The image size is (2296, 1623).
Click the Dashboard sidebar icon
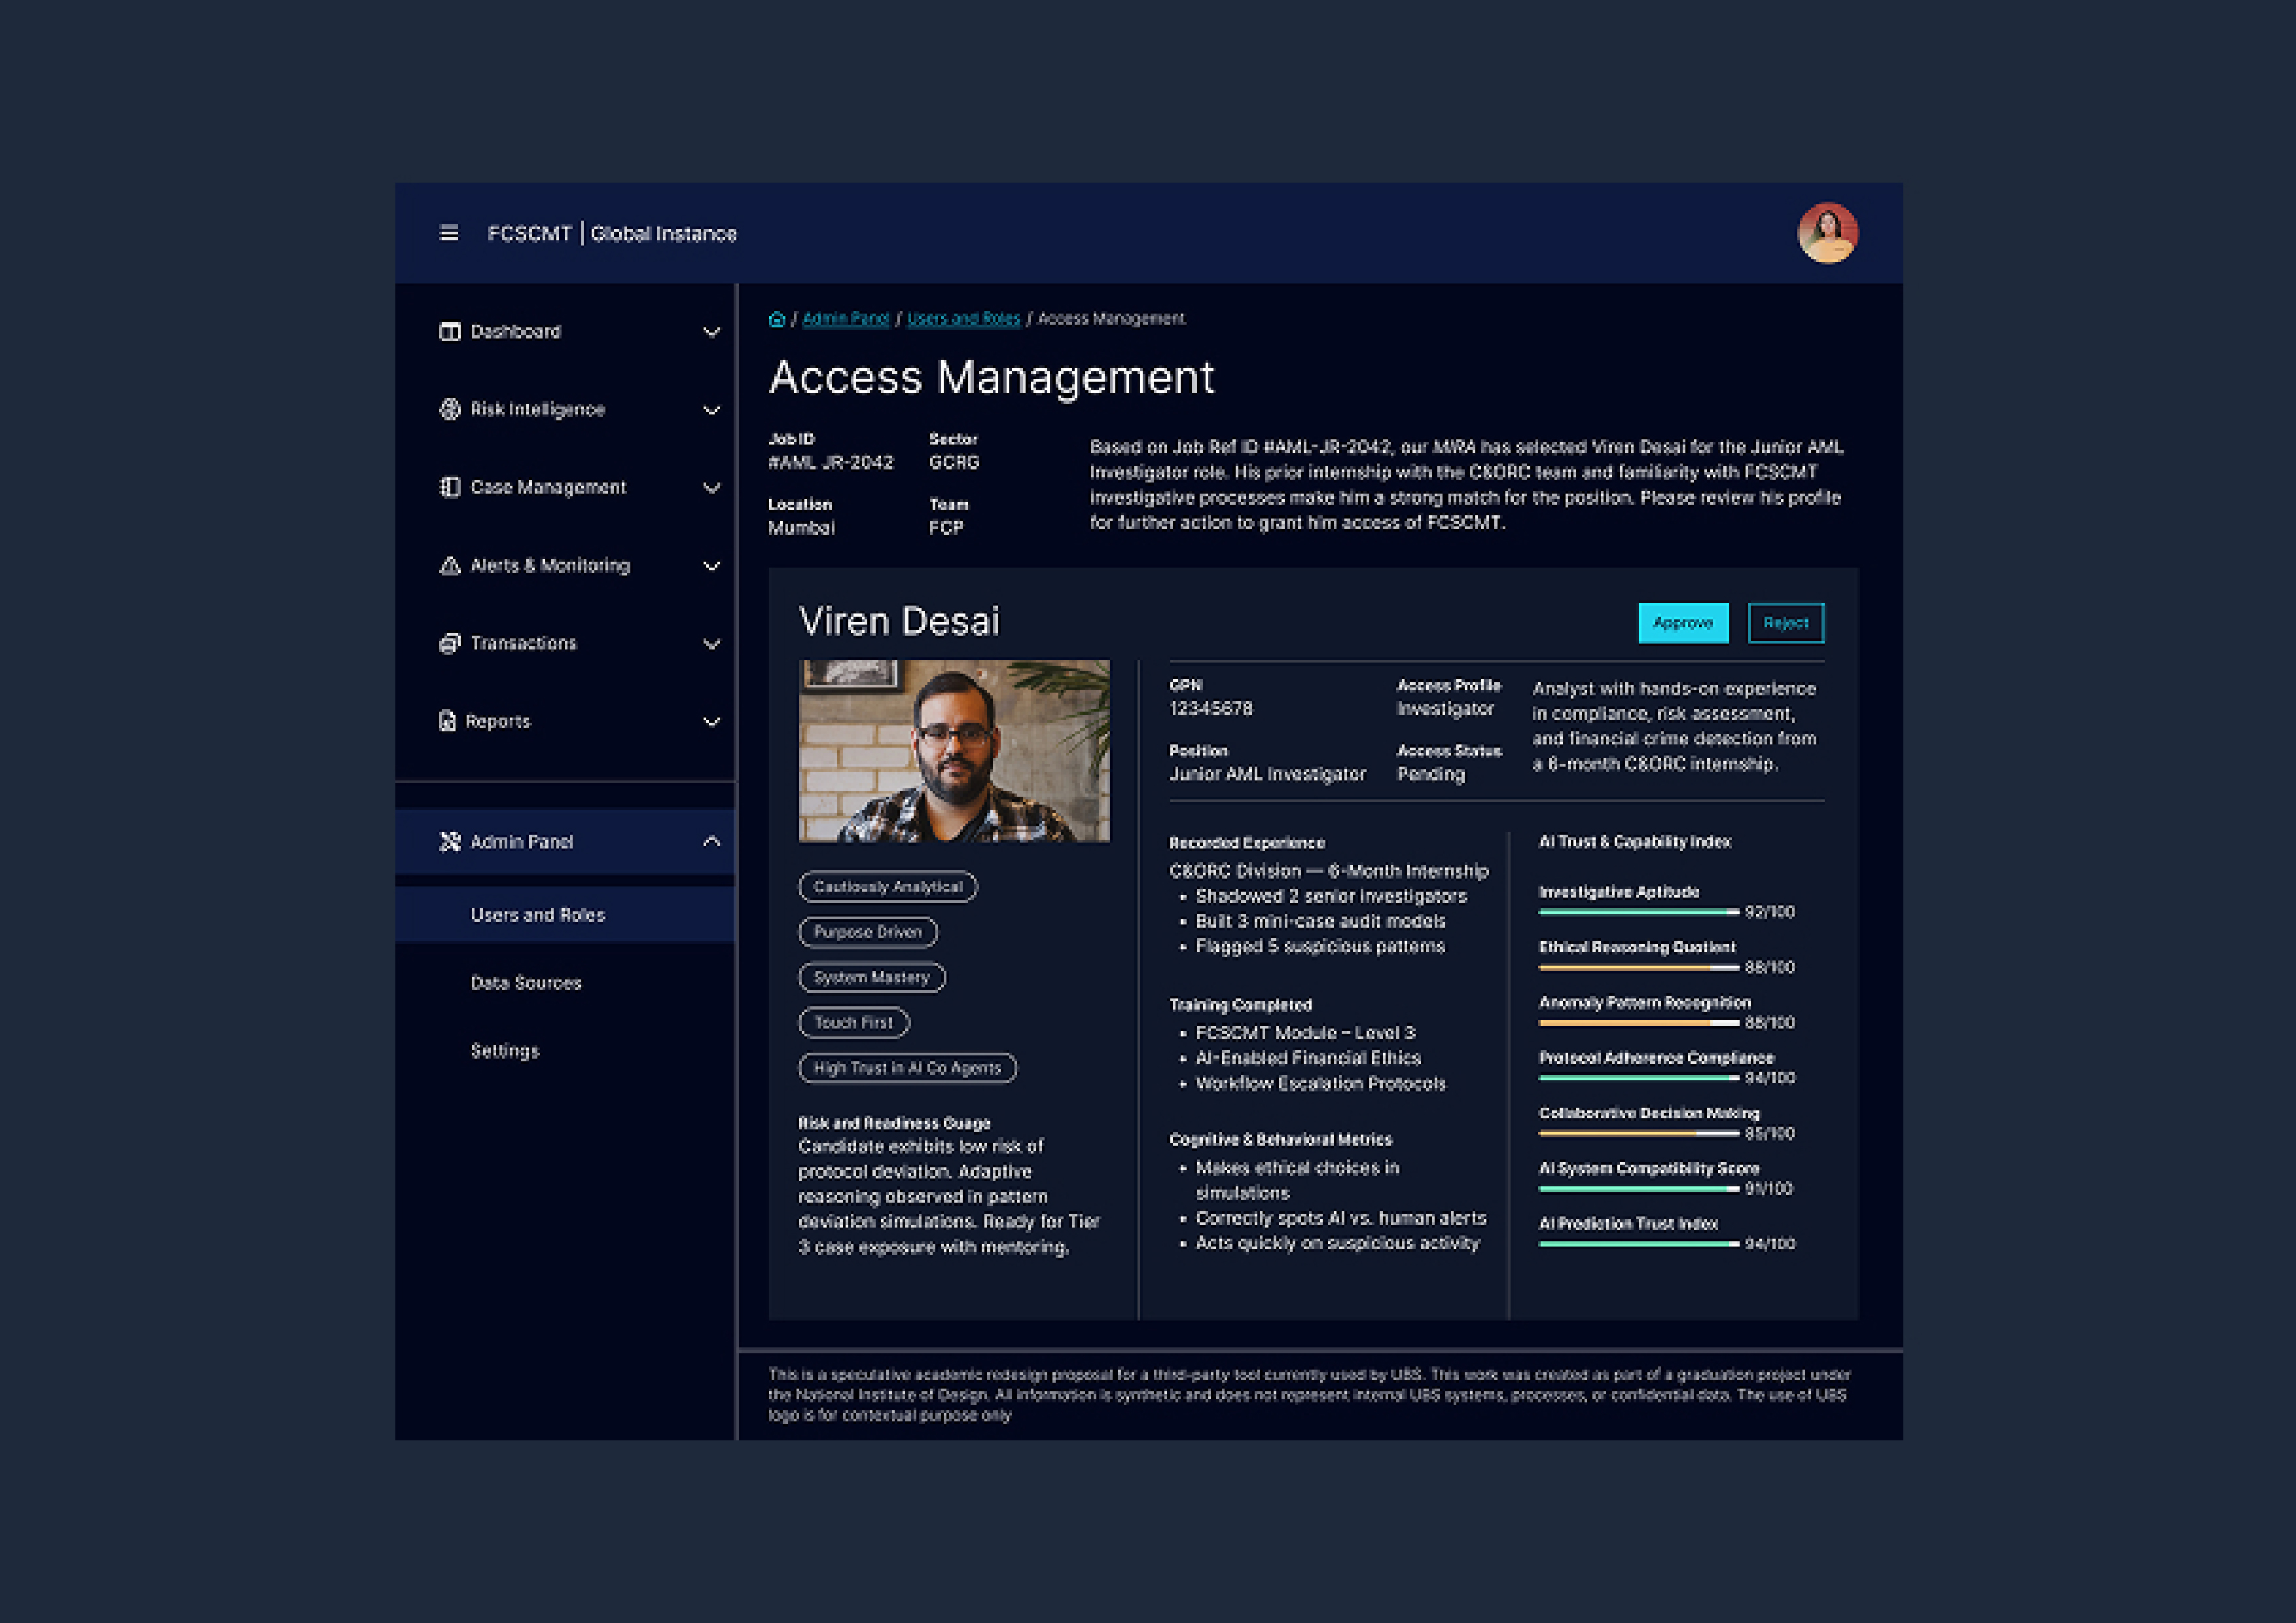[x=450, y=332]
